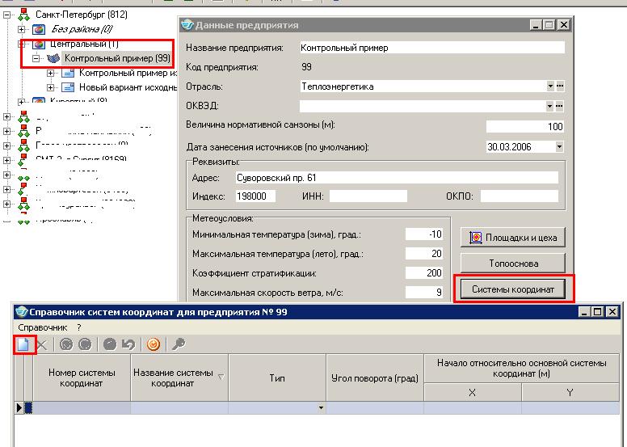Open the Отрасль dropdown list

click(x=550, y=86)
